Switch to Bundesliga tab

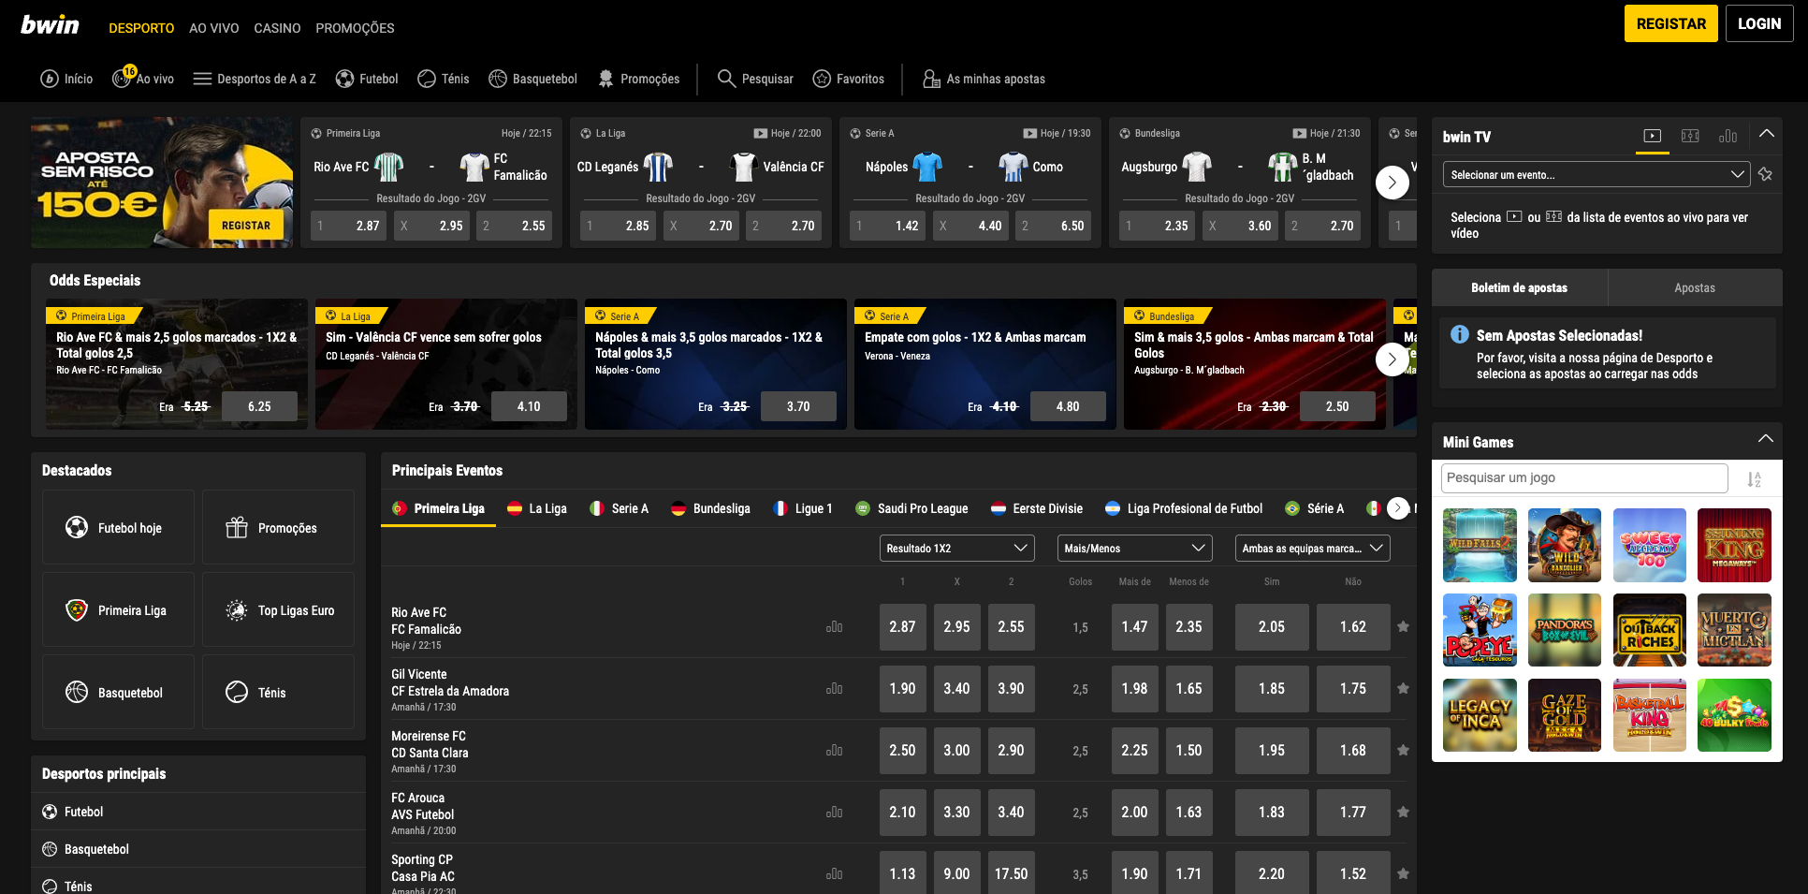[x=710, y=508]
